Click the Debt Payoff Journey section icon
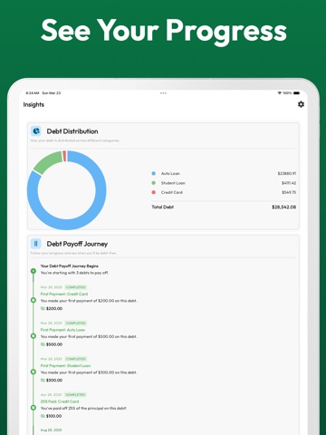The width and height of the screenshot is (326, 435). click(x=36, y=244)
